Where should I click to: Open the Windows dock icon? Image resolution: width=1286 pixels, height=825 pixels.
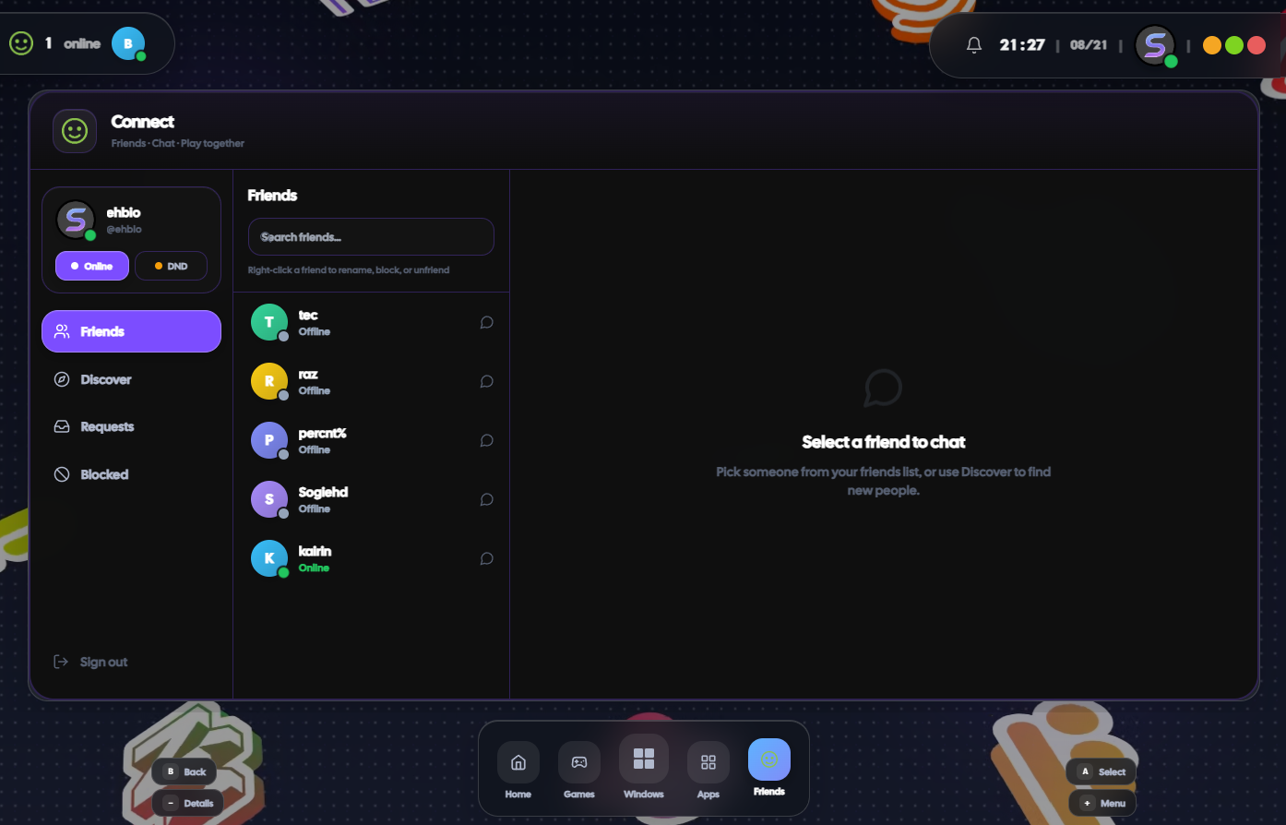644,759
